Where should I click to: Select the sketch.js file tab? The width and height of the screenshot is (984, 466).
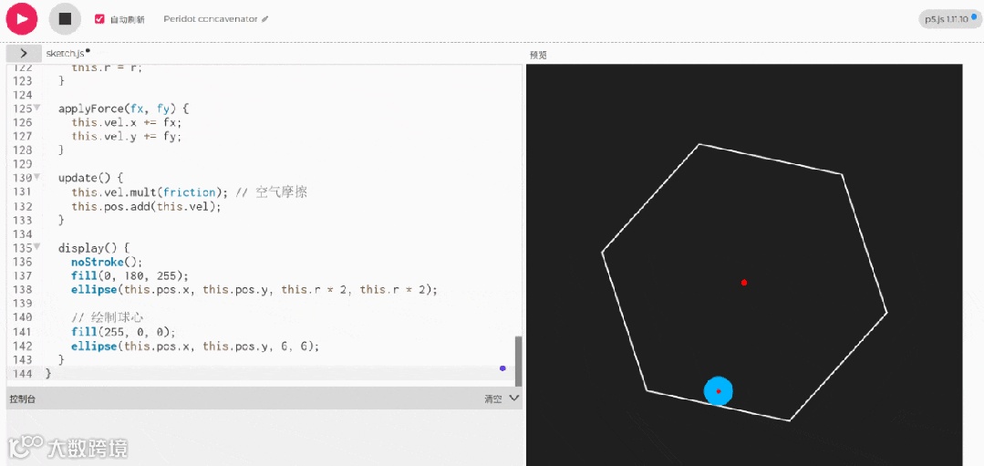click(x=67, y=53)
